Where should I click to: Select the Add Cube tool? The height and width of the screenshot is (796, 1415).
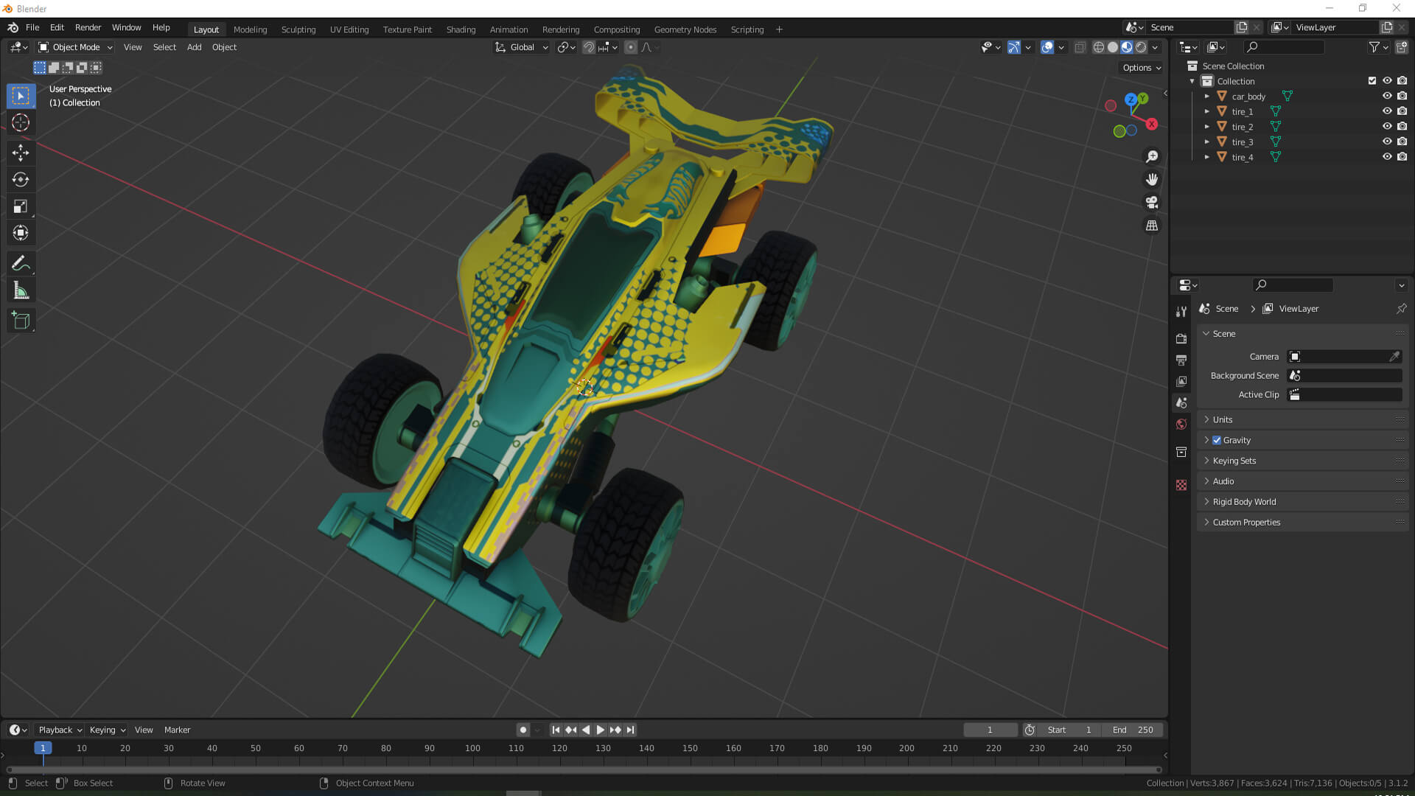[x=21, y=321]
